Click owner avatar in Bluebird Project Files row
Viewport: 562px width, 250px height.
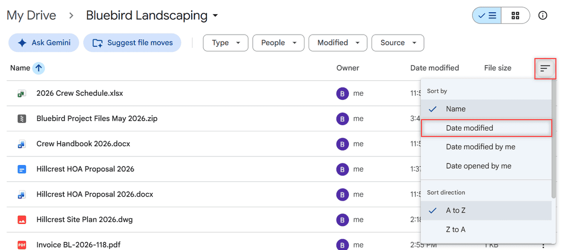(x=342, y=119)
